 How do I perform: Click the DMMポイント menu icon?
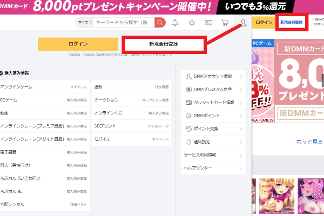pyautogui.click(x=188, y=116)
